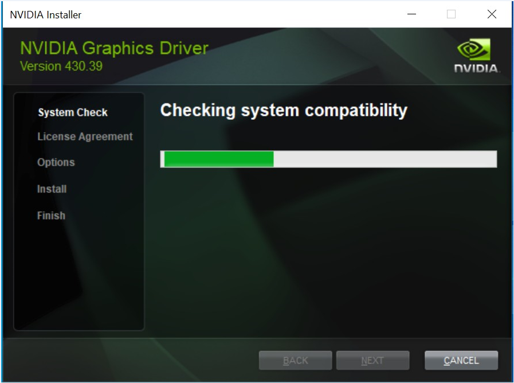
Task: Click the disabled maximize window button
Action: 452,14
